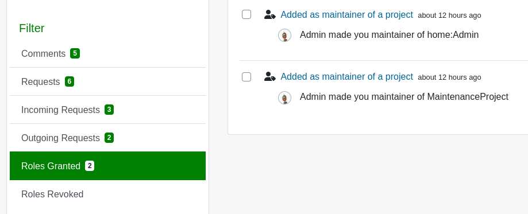Filter notifications by Comments
The image size is (528, 214).
tap(108, 53)
